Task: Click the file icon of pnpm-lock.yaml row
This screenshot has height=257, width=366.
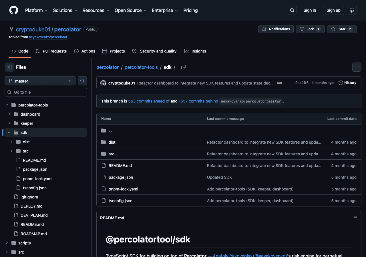Action: click(104, 189)
